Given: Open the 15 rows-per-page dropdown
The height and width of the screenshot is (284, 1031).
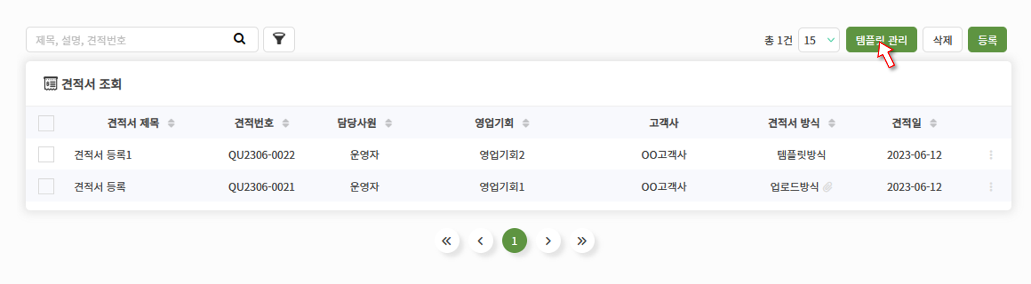Looking at the screenshot, I should [x=819, y=40].
